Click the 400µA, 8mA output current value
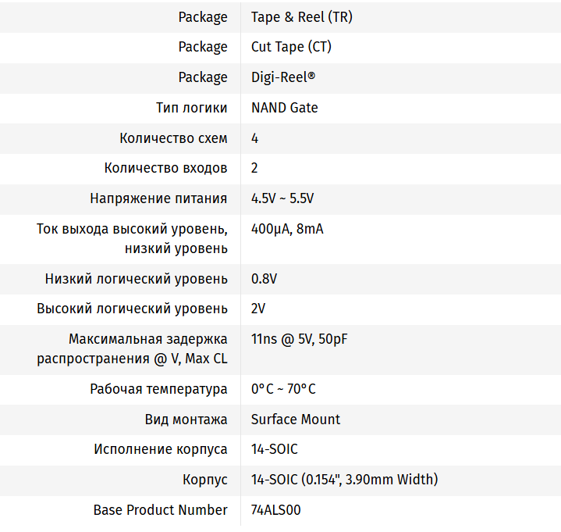 coord(287,229)
